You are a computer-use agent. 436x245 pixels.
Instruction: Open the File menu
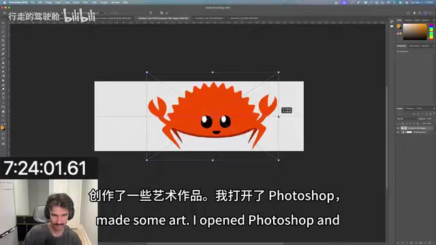tap(33, 2)
